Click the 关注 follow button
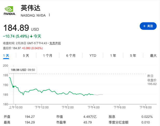This screenshot has width=160, height=126. click(x=148, y=26)
